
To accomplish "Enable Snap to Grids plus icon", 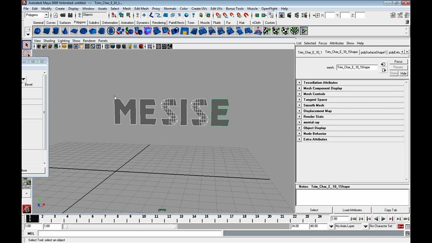I will point(144,15).
